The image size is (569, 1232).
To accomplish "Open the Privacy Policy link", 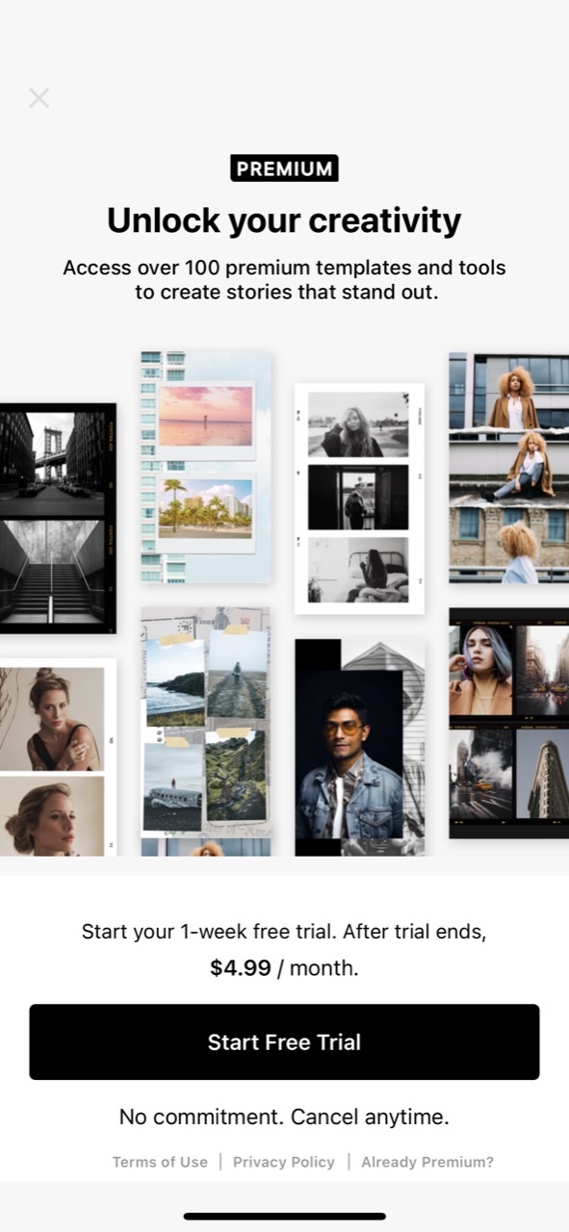I will tap(284, 1162).
